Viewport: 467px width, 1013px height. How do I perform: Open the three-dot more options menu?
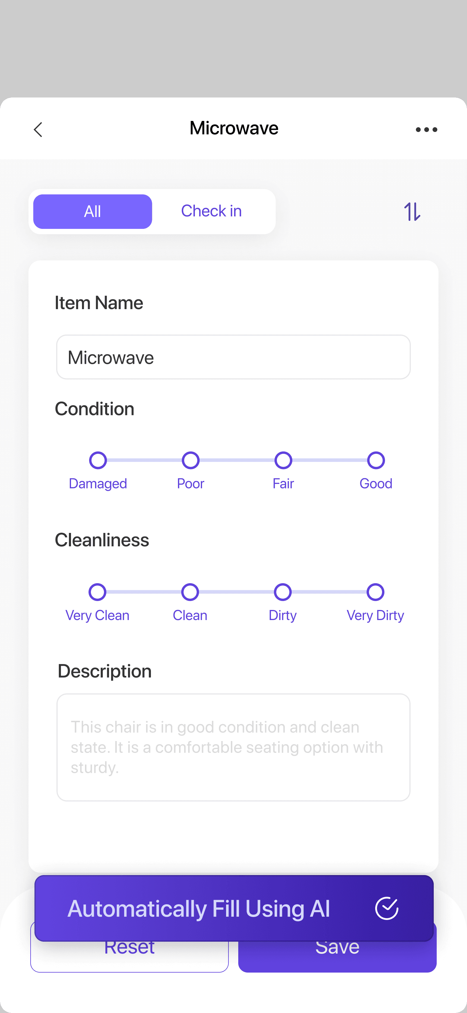click(426, 129)
